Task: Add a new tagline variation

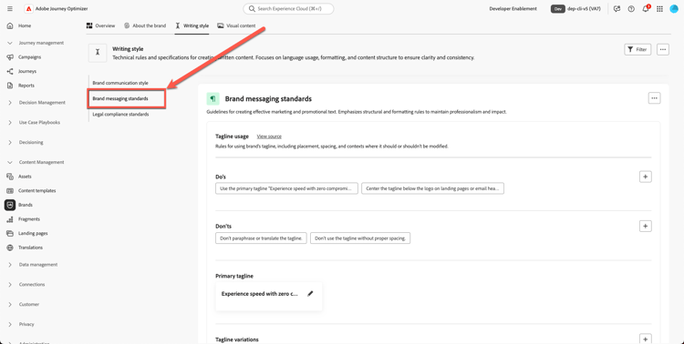Action: point(645,339)
